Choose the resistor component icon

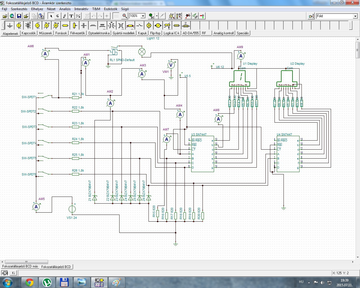(x=65, y=26)
